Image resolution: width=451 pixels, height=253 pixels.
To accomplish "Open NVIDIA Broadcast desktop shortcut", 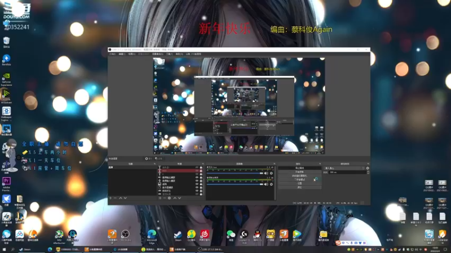I will pos(6,96).
